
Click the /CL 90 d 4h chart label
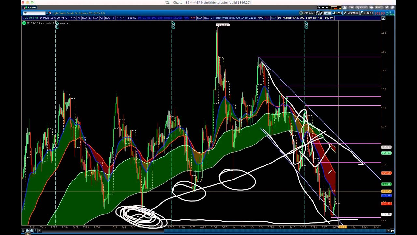click(x=31, y=18)
